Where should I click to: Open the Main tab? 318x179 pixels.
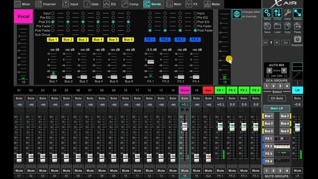click(173, 4)
